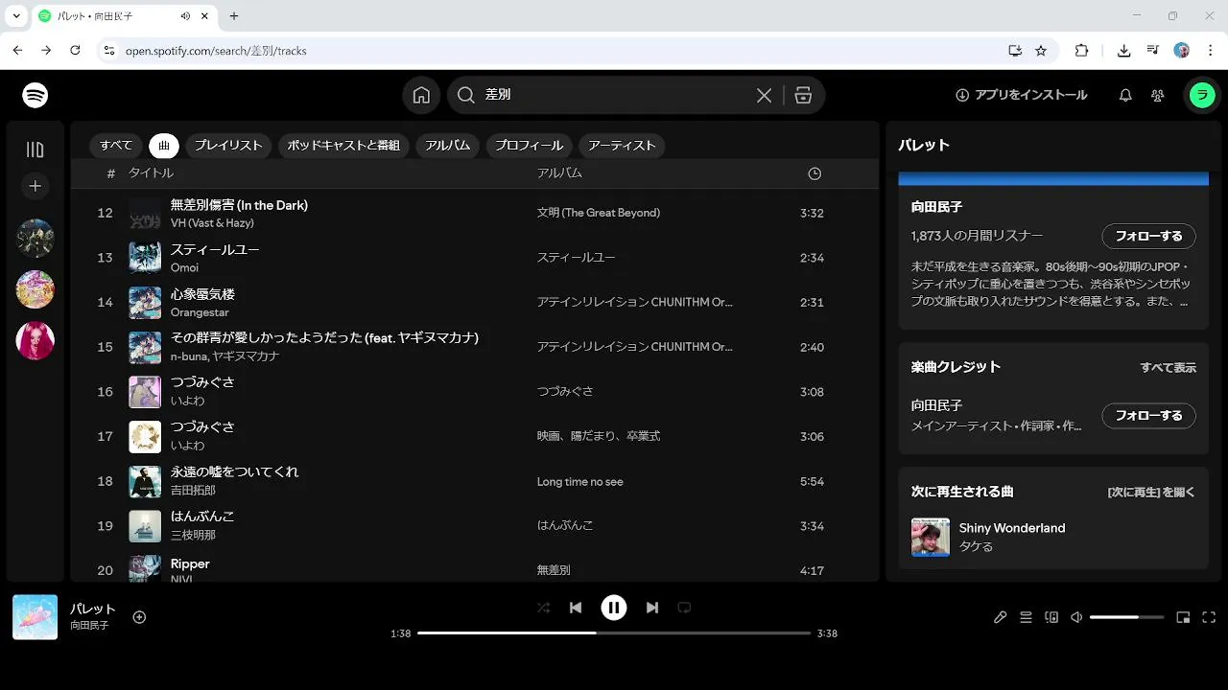The width and height of the screenshot is (1228, 690).
Task: Mute the volume speaker icon
Action: click(1076, 617)
